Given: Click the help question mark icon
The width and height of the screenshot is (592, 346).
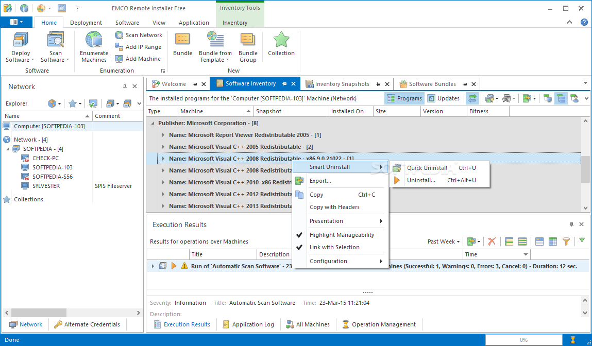Looking at the screenshot, I should pyautogui.click(x=584, y=22).
